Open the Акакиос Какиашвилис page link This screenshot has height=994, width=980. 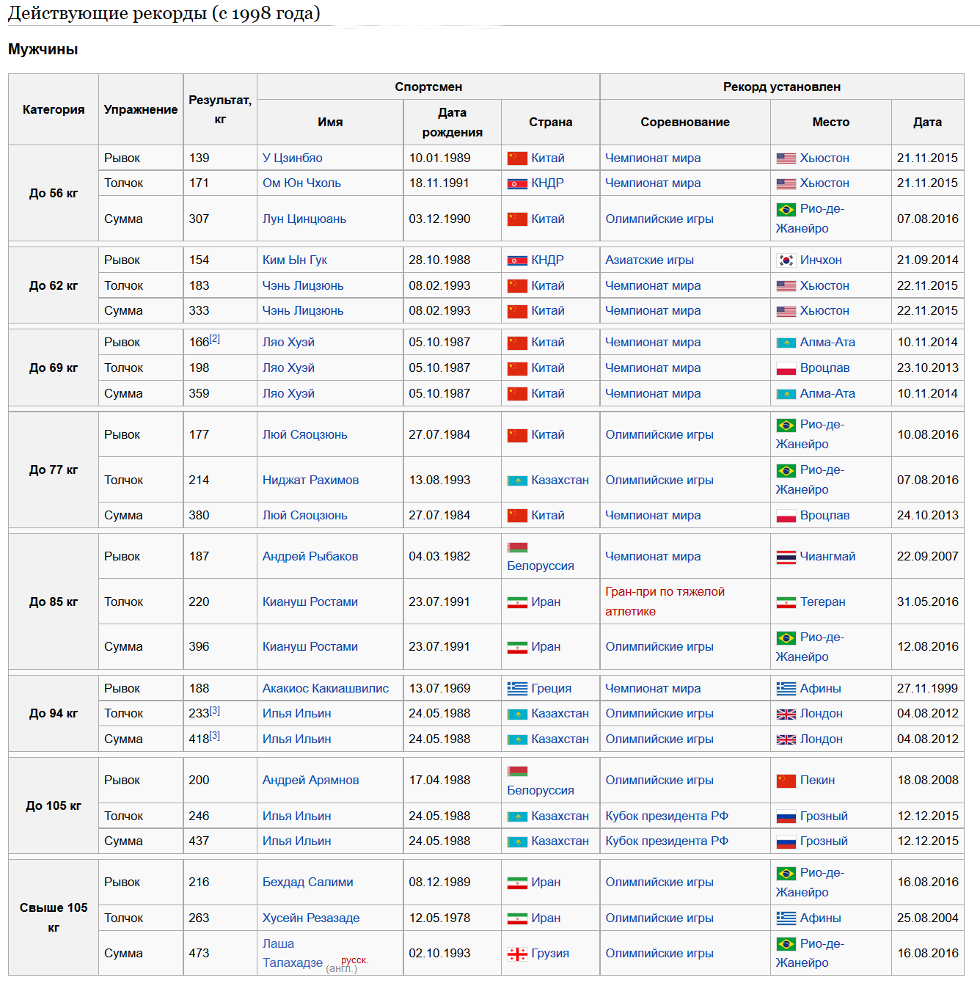(326, 688)
